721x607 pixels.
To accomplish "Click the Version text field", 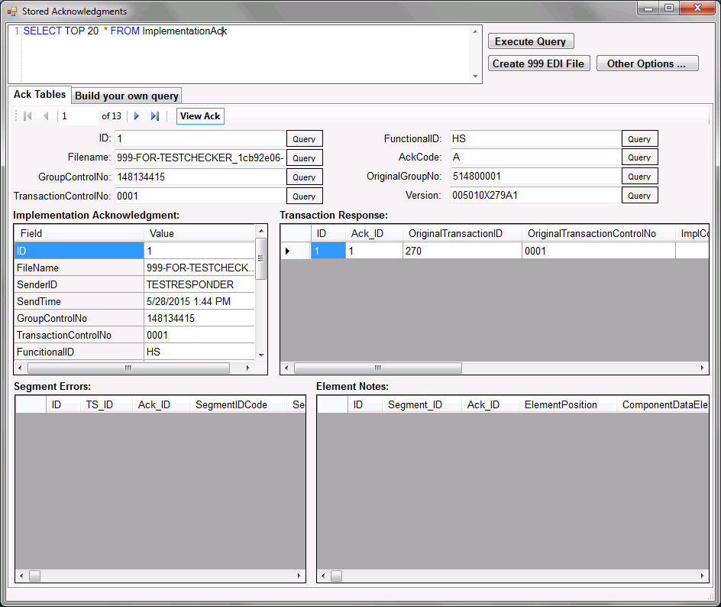I will pyautogui.click(x=534, y=195).
